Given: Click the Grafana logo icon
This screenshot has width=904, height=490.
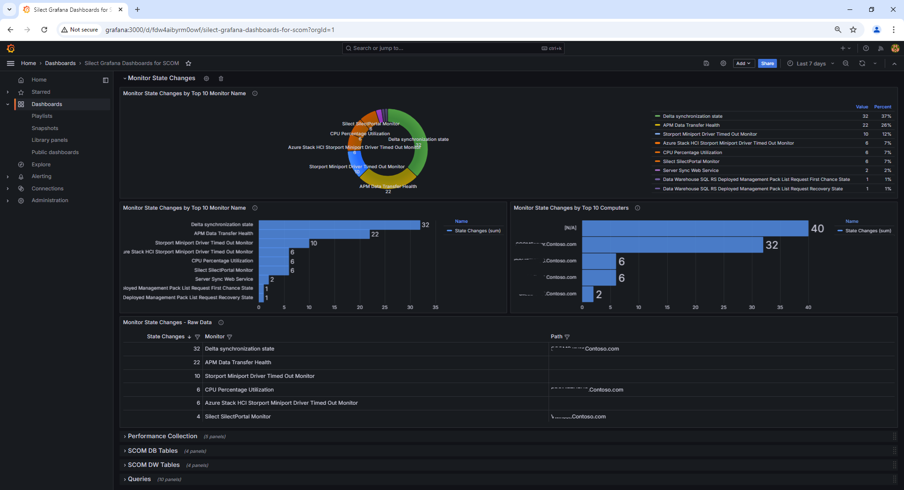Looking at the screenshot, I should pos(11,49).
